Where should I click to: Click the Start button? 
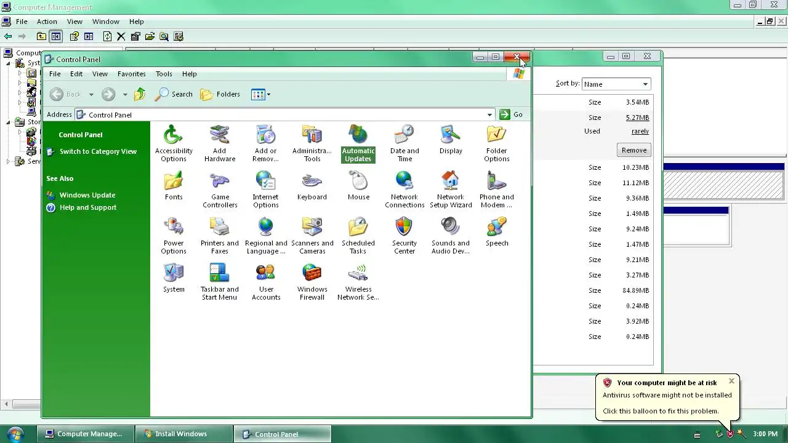coord(15,434)
